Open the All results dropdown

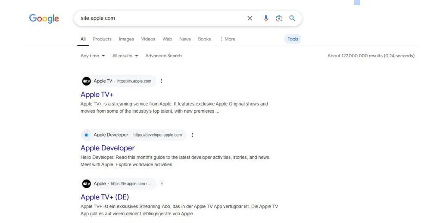point(125,56)
